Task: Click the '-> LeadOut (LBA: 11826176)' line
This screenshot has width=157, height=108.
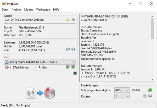Action: pyautogui.click(x=98, y=76)
